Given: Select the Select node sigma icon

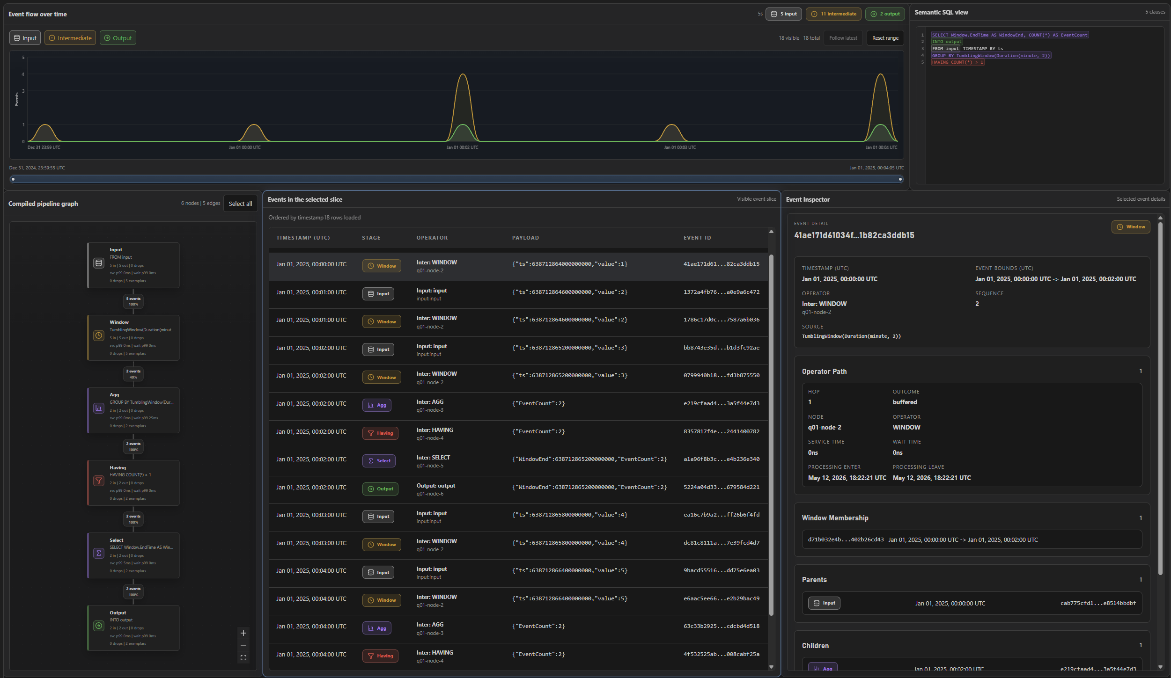Looking at the screenshot, I should pyautogui.click(x=99, y=553).
